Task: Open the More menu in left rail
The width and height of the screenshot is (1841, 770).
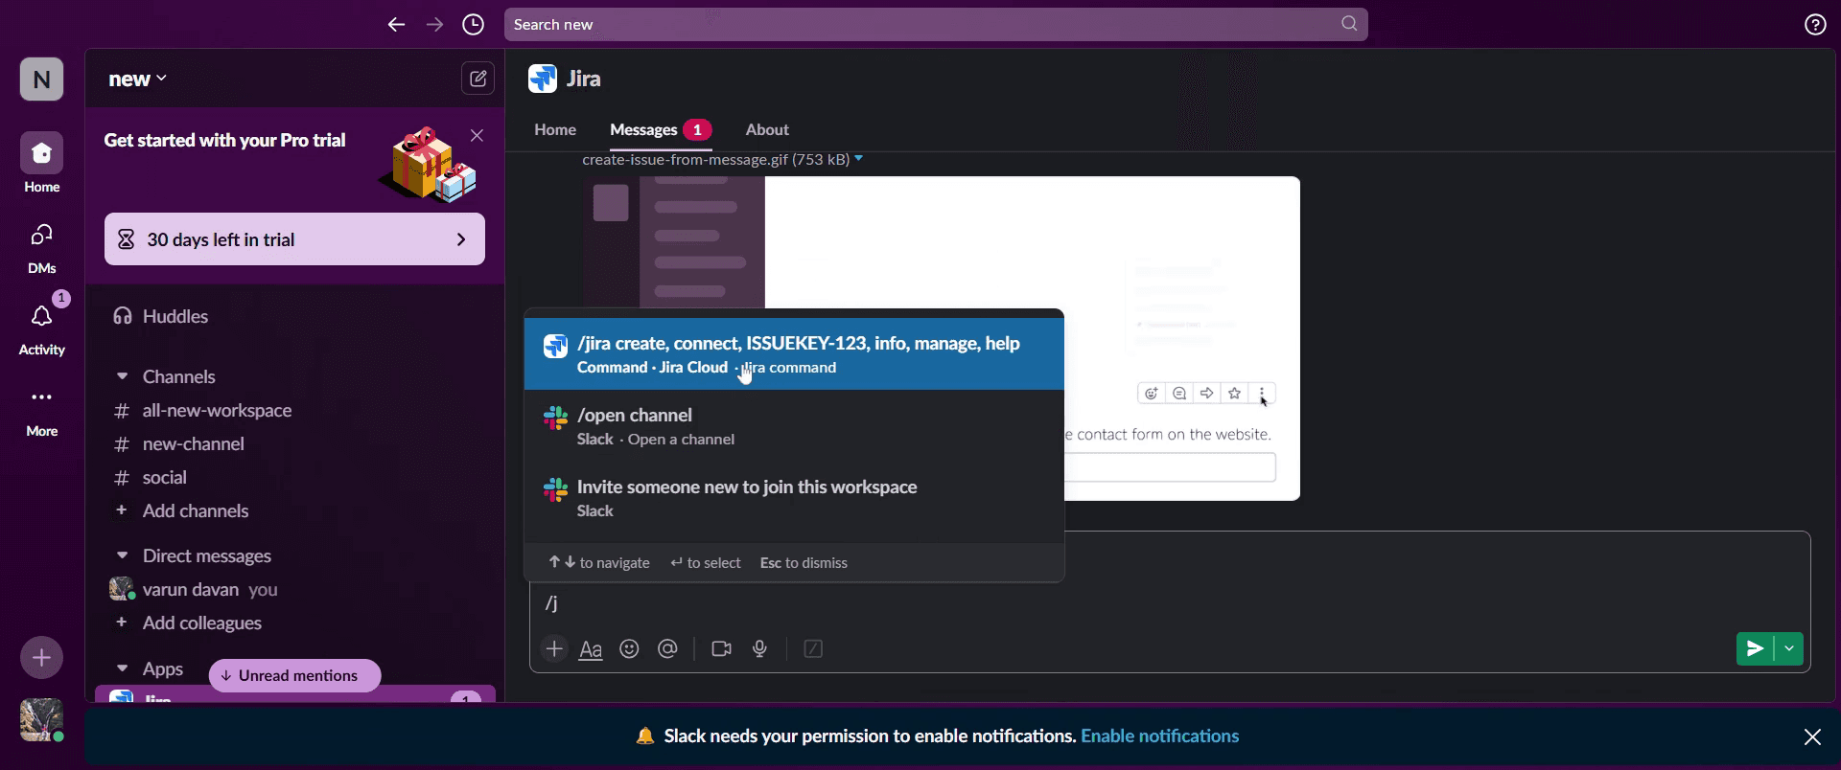Action: click(x=42, y=412)
